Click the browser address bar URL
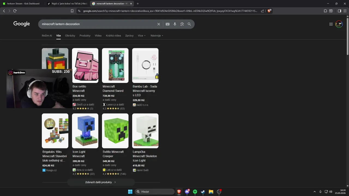 (170, 11)
